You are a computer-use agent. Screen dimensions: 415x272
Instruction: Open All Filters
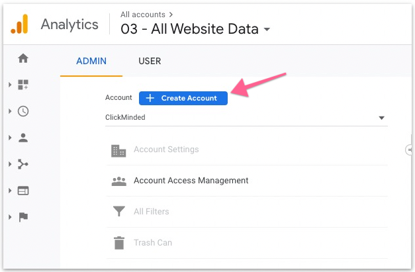coord(151,212)
